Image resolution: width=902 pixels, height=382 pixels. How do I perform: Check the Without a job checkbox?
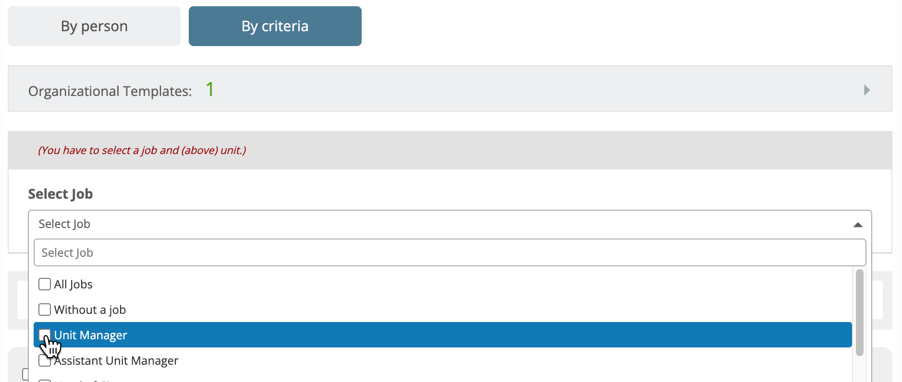point(45,310)
